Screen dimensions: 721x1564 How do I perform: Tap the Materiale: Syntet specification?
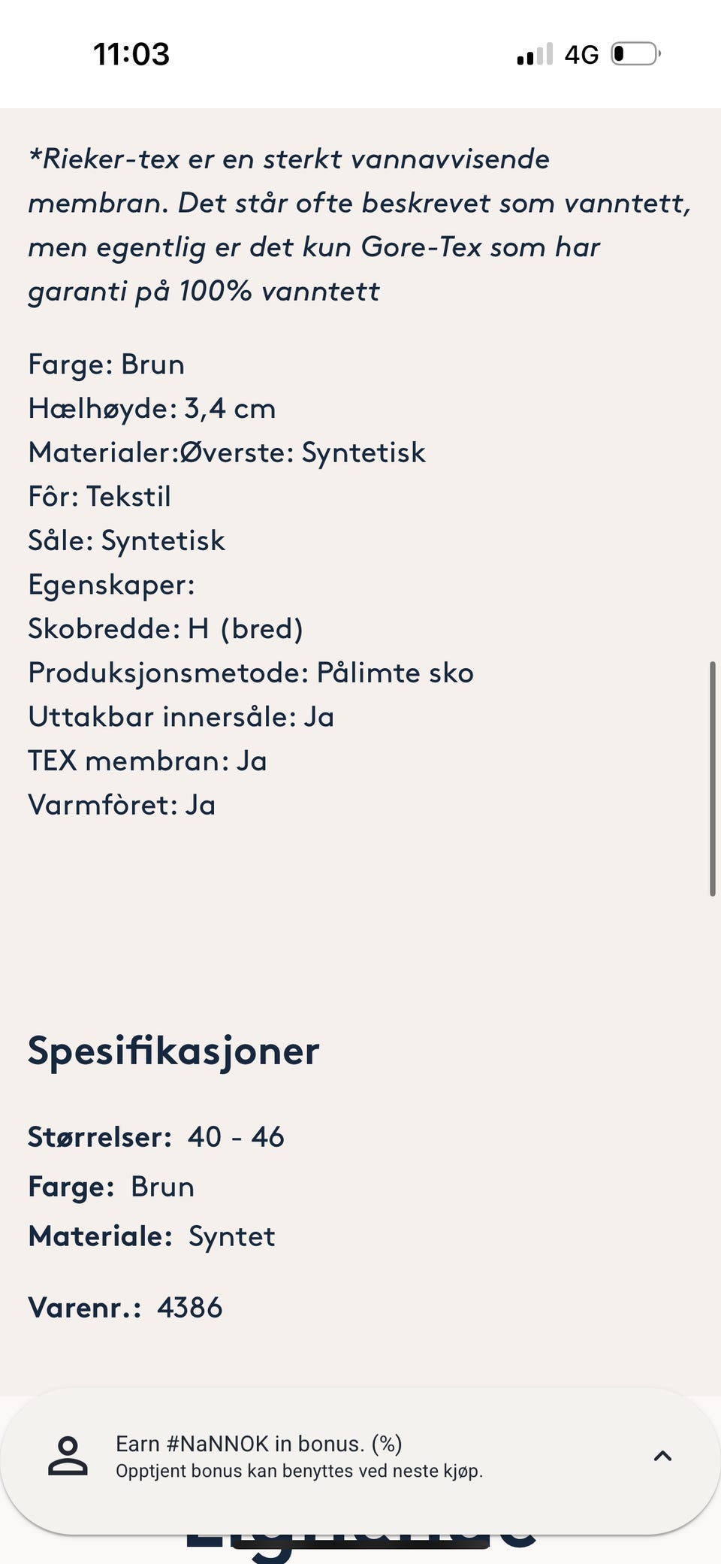pos(152,1236)
